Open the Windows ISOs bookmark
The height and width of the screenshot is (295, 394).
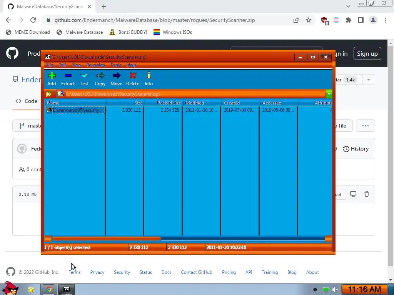pos(173,32)
